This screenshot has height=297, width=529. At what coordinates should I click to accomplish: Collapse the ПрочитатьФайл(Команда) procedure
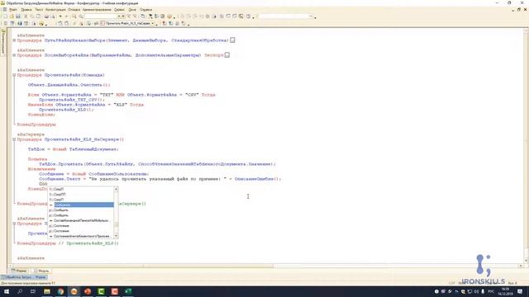point(14,75)
